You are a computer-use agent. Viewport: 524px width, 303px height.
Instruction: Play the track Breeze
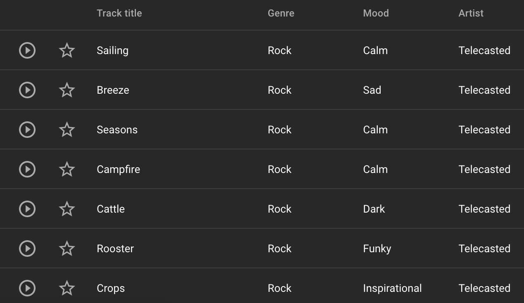pos(27,90)
